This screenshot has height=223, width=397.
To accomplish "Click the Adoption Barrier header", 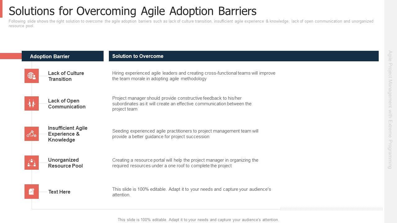I will pos(50,56).
